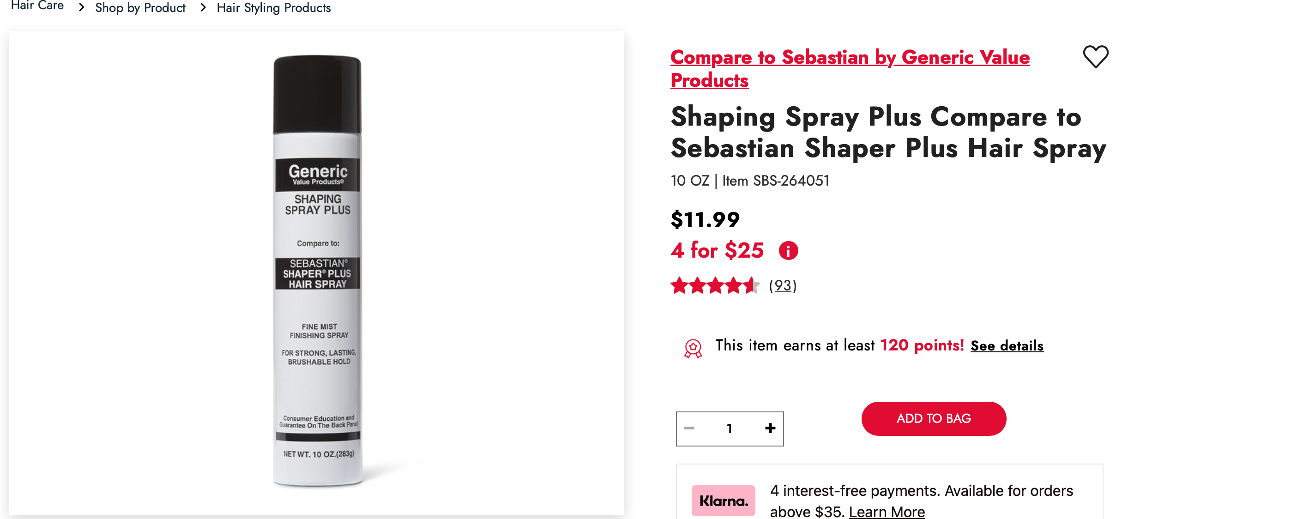
Task: Click the chevron after Shop by Product
Action: click(203, 8)
